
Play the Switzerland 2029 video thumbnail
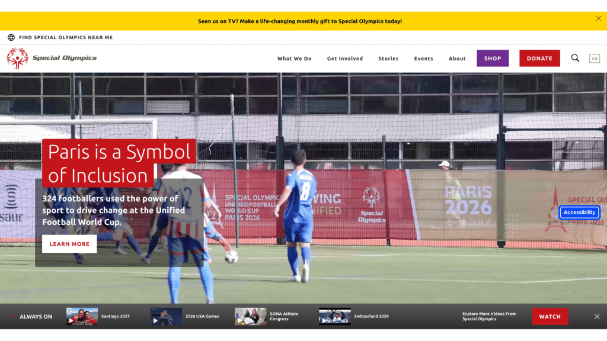335,316
